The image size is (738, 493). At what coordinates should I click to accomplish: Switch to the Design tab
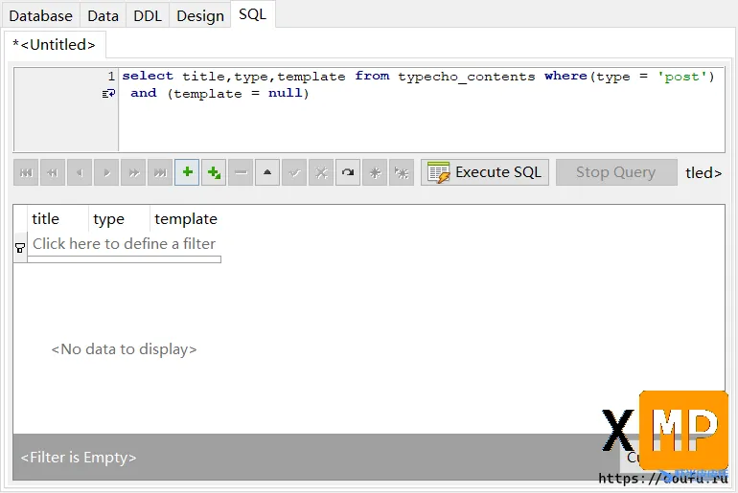200,15
